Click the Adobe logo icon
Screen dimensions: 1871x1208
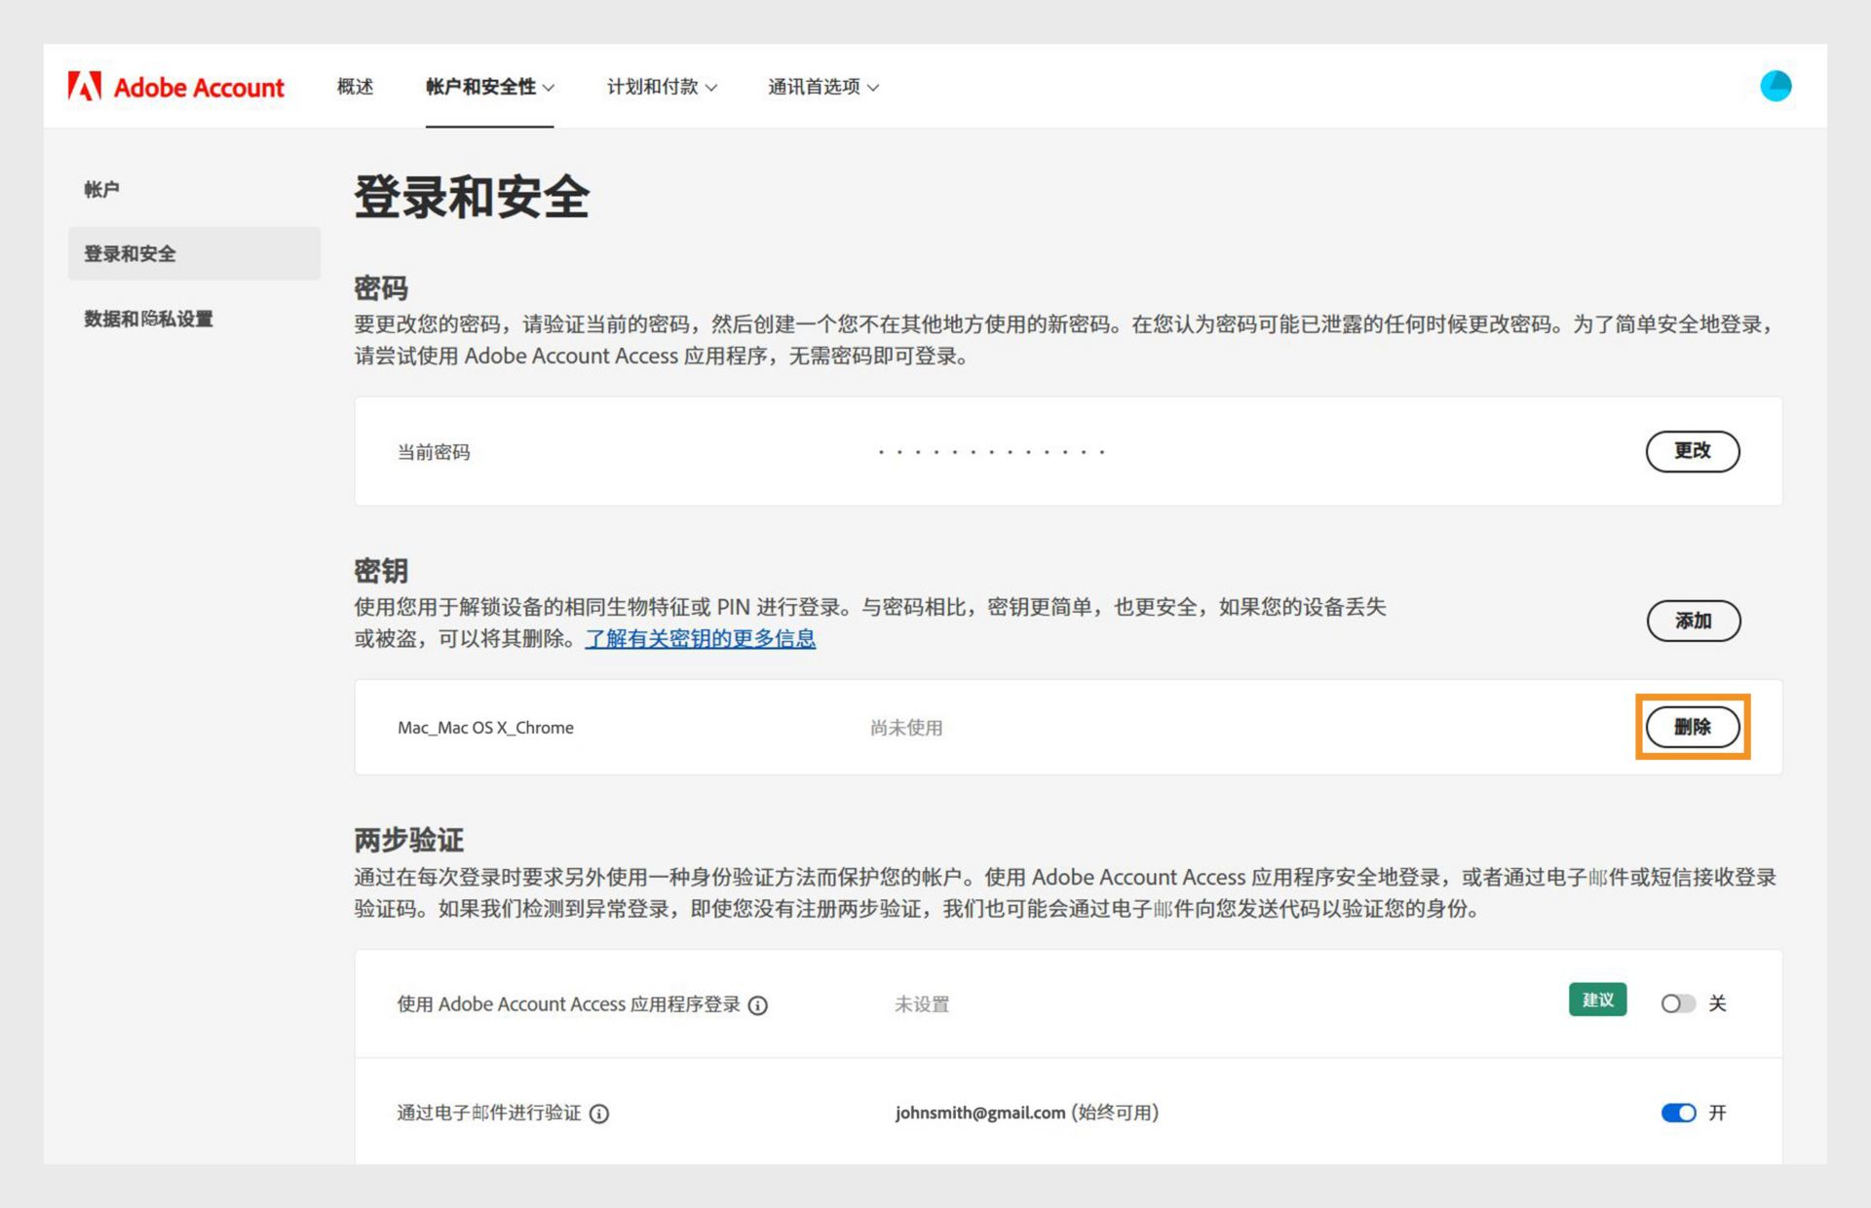coord(85,87)
